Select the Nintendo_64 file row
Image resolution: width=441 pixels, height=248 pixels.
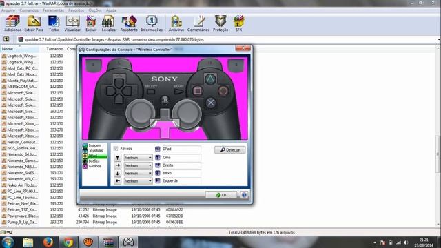[x=20, y=154]
